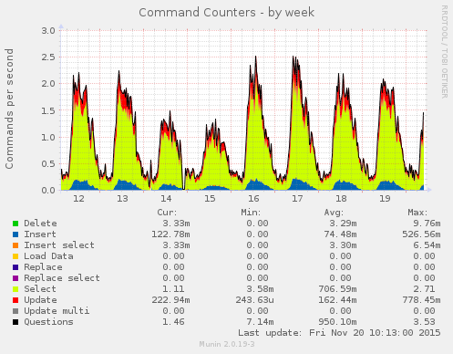This screenshot has height=354, width=453.
Task: Click the 'Commands per second' axis label
Action: click(9, 109)
